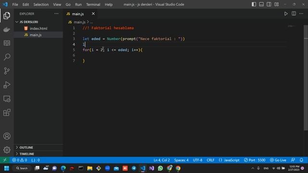Open File Explorer from the taskbar
308x173 pixels.
[x=90, y=168]
